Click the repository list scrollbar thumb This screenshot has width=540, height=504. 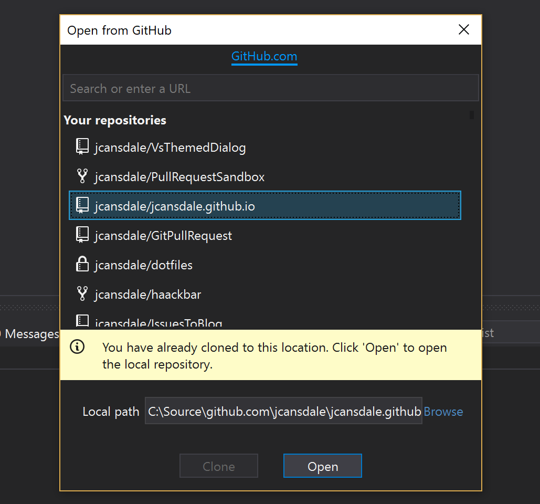point(472,115)
